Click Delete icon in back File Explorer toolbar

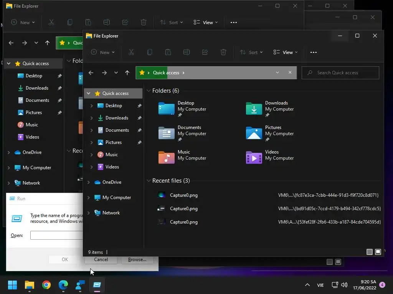(x=144, y=23)
